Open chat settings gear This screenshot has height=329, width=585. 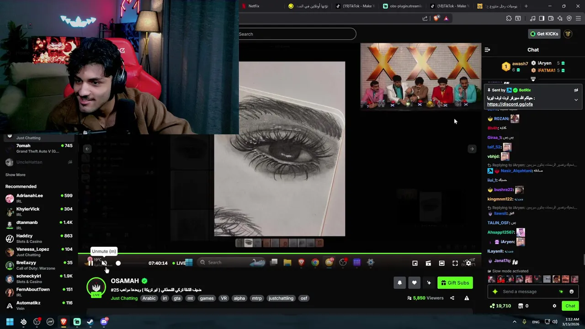click(554, 306)
